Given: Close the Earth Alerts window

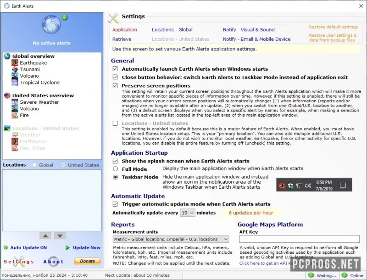Looking at the screenshot, I should coord(361,6).
